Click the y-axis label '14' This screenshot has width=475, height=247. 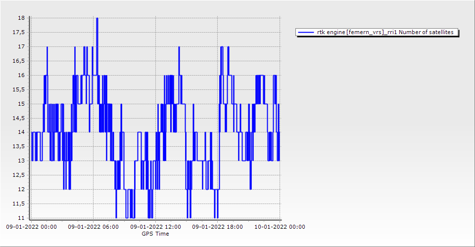(21, 132)
